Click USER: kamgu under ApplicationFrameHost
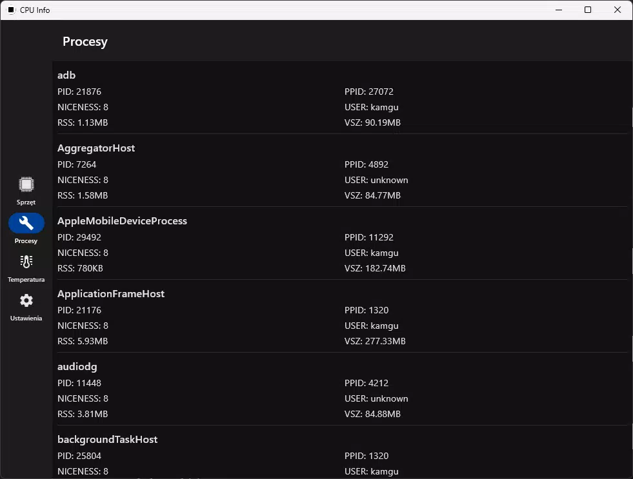The width and height of the screenshot is (633, 479). click(372, 326)
